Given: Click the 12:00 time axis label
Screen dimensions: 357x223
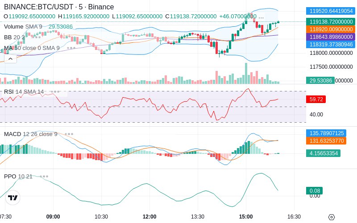Looking at the screenshot, I should pos(149,217).
